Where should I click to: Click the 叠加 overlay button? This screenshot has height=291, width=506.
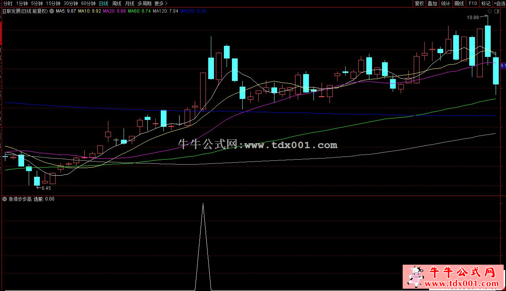coord(432,3)
